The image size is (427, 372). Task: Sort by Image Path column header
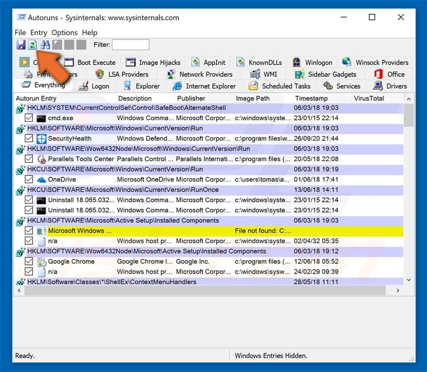[x=263, y=98]
